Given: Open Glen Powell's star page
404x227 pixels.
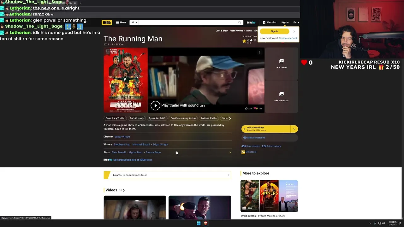Looking at the screenshot, I should 118,152.
